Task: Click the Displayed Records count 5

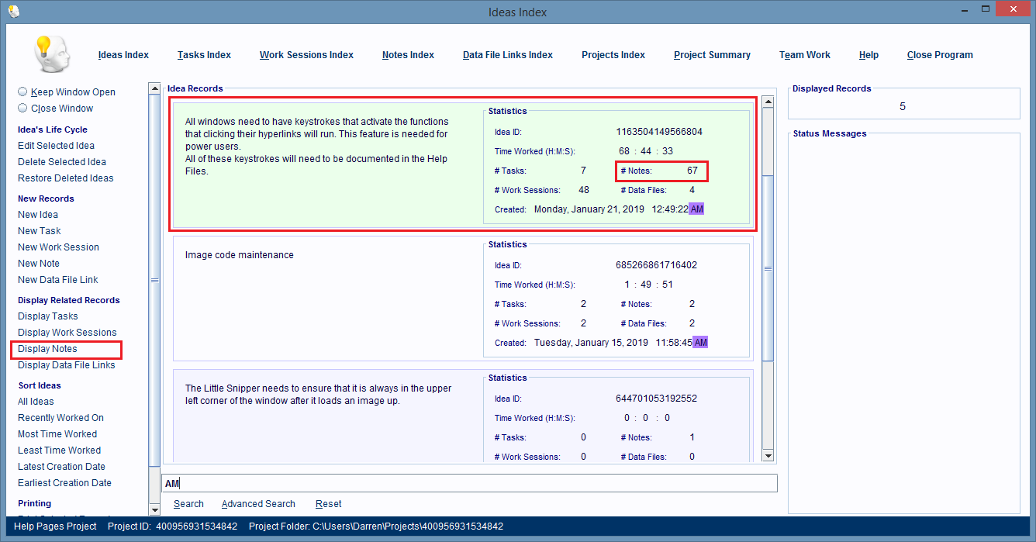Action: [903, 107]
